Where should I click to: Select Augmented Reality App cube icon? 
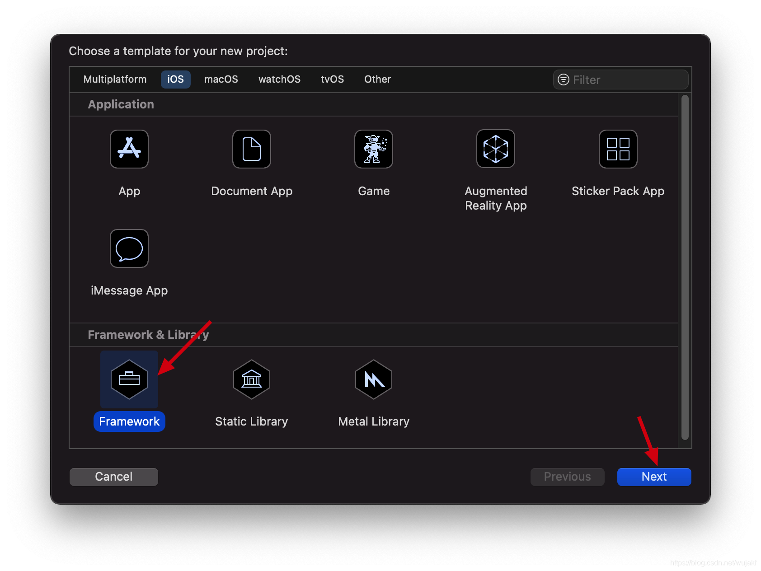point(496,149)
